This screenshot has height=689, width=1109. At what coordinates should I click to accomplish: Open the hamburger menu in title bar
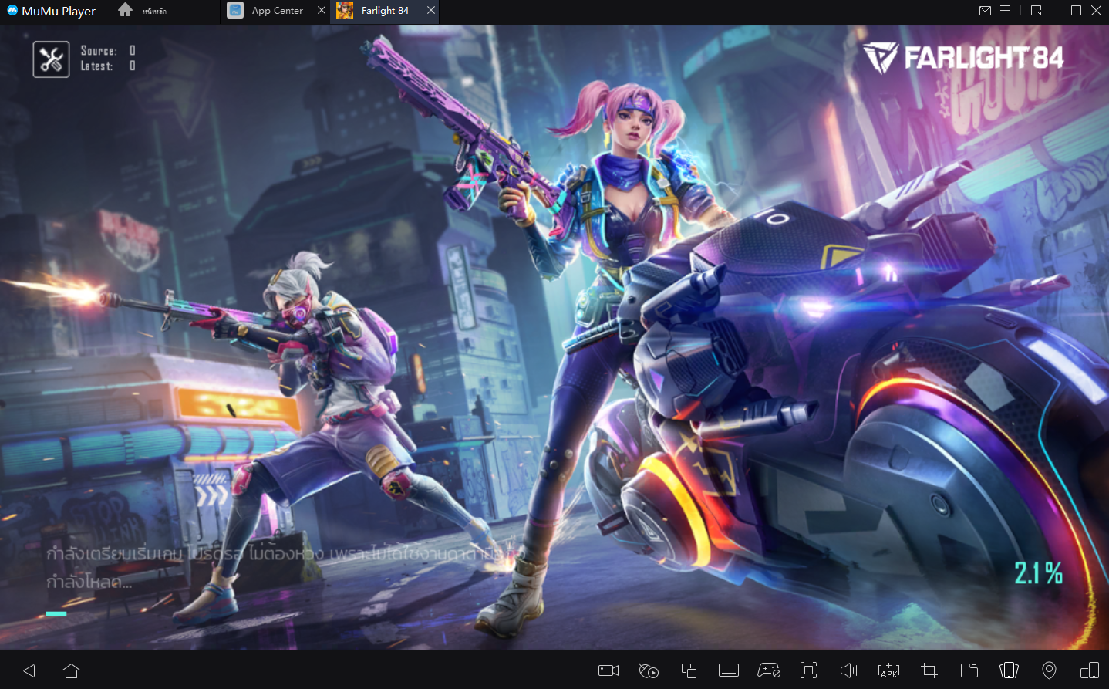tap(1005, 11)
